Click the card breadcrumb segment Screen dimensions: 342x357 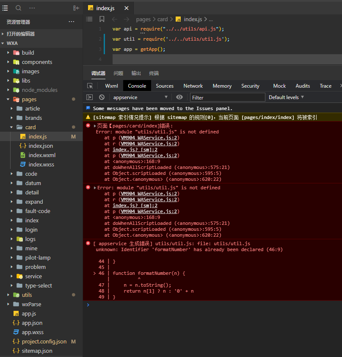click(x=163, y=19)
